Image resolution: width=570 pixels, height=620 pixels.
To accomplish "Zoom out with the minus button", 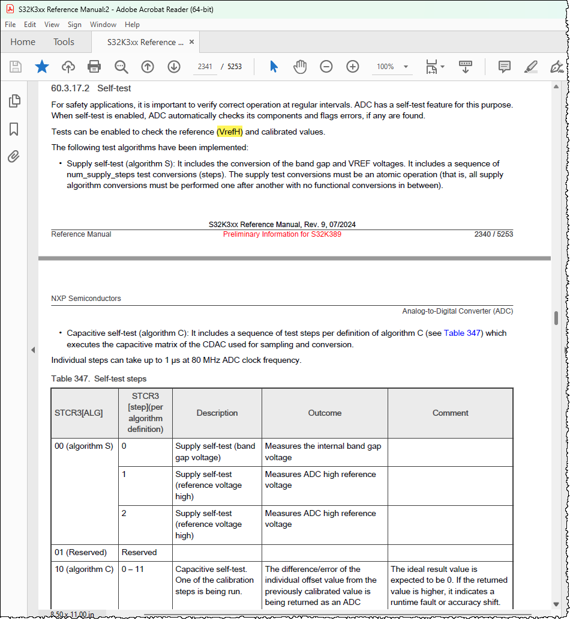I will coord(326,67).
